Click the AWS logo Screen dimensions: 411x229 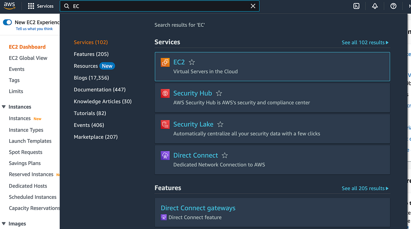(9, 5)
